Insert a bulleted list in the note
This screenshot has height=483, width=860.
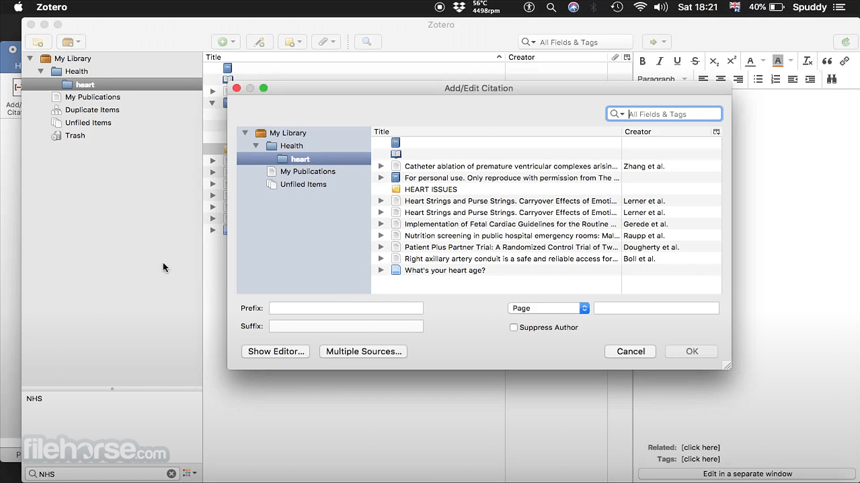pyautogui.click(x=758, y=79)
